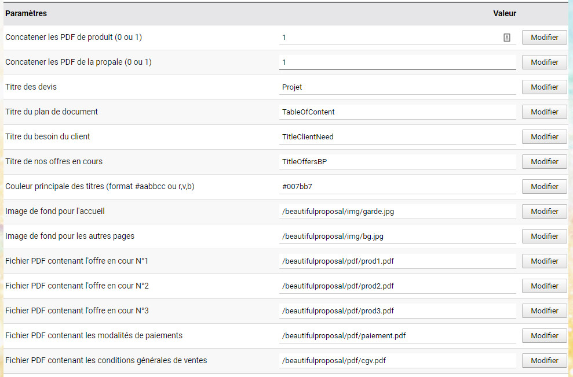Viewport: 573px width, 377px height.
Task: Click into the TableOfContent input field
Action: (x=397, y=112)
